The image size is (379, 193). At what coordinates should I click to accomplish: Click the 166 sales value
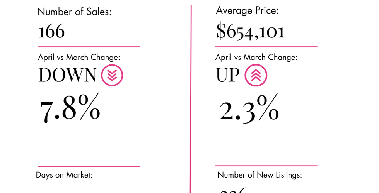51,31
